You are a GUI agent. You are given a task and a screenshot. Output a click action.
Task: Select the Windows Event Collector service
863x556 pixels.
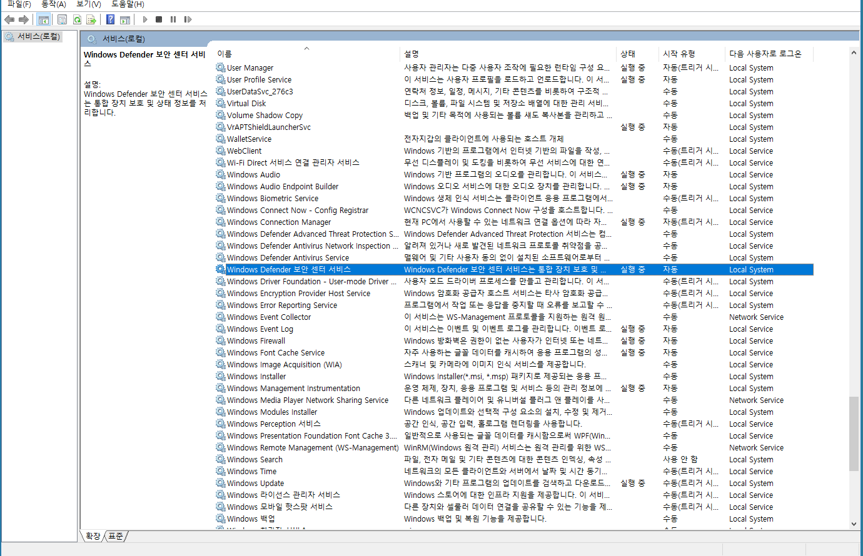(514, 317)
